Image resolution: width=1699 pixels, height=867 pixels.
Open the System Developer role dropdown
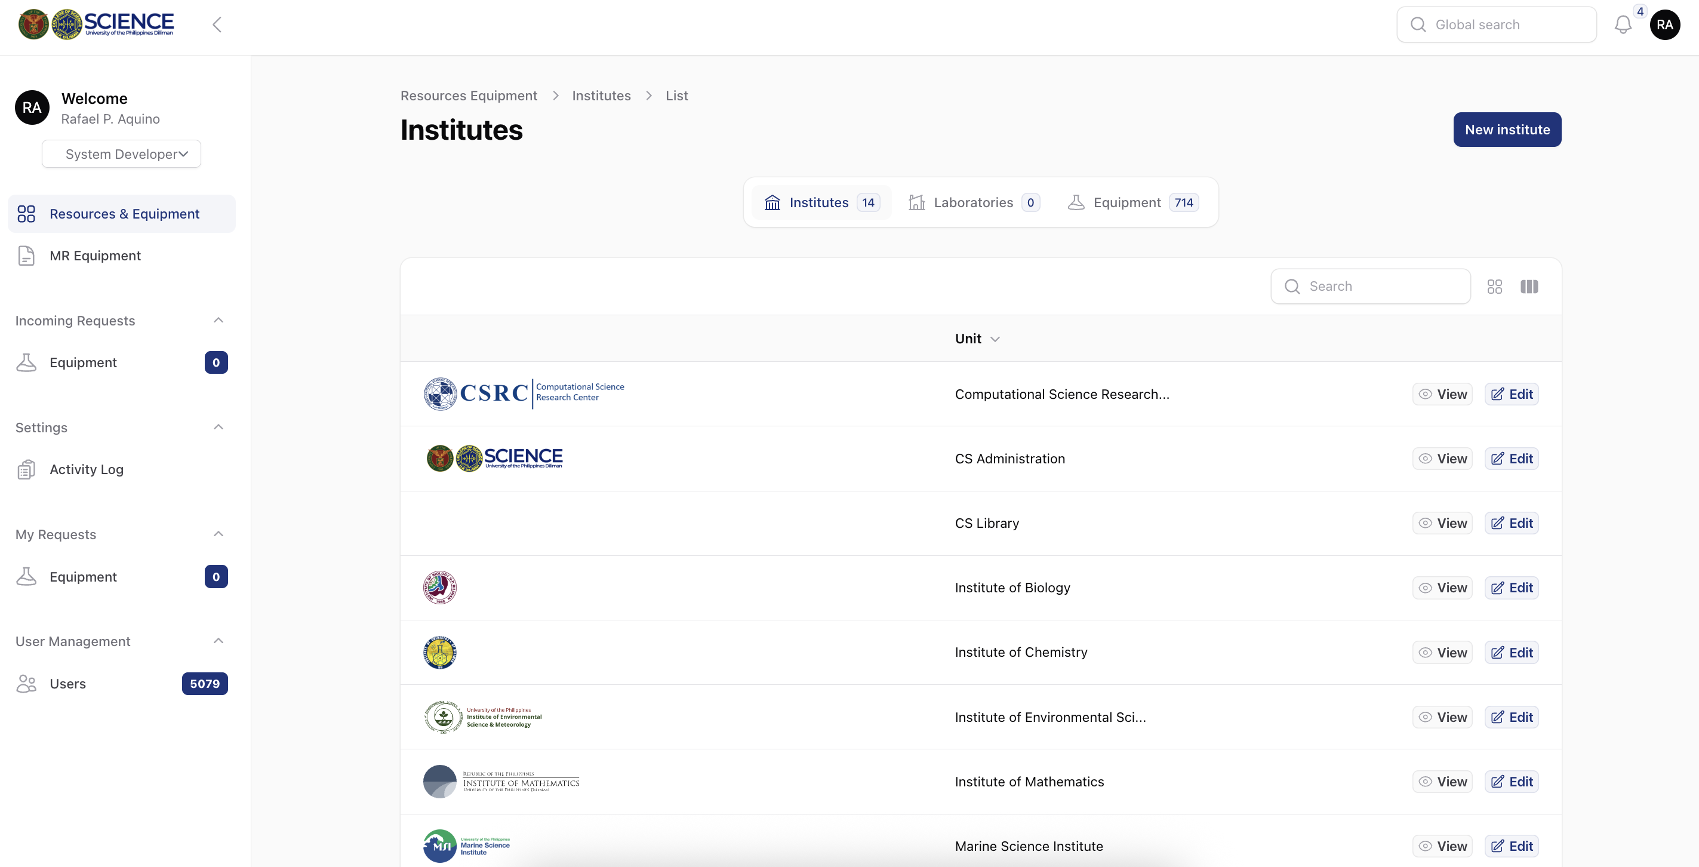(121, 153)
